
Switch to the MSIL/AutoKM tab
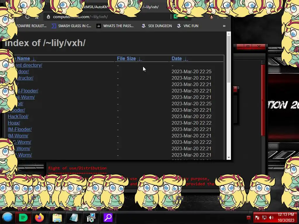(x=95, y=7)
